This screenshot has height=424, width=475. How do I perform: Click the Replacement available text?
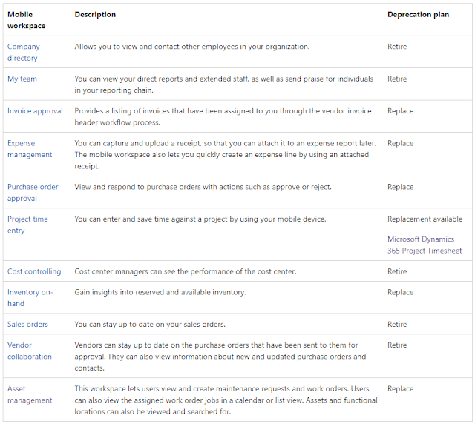pyautogui.click(x=425, y=219)
